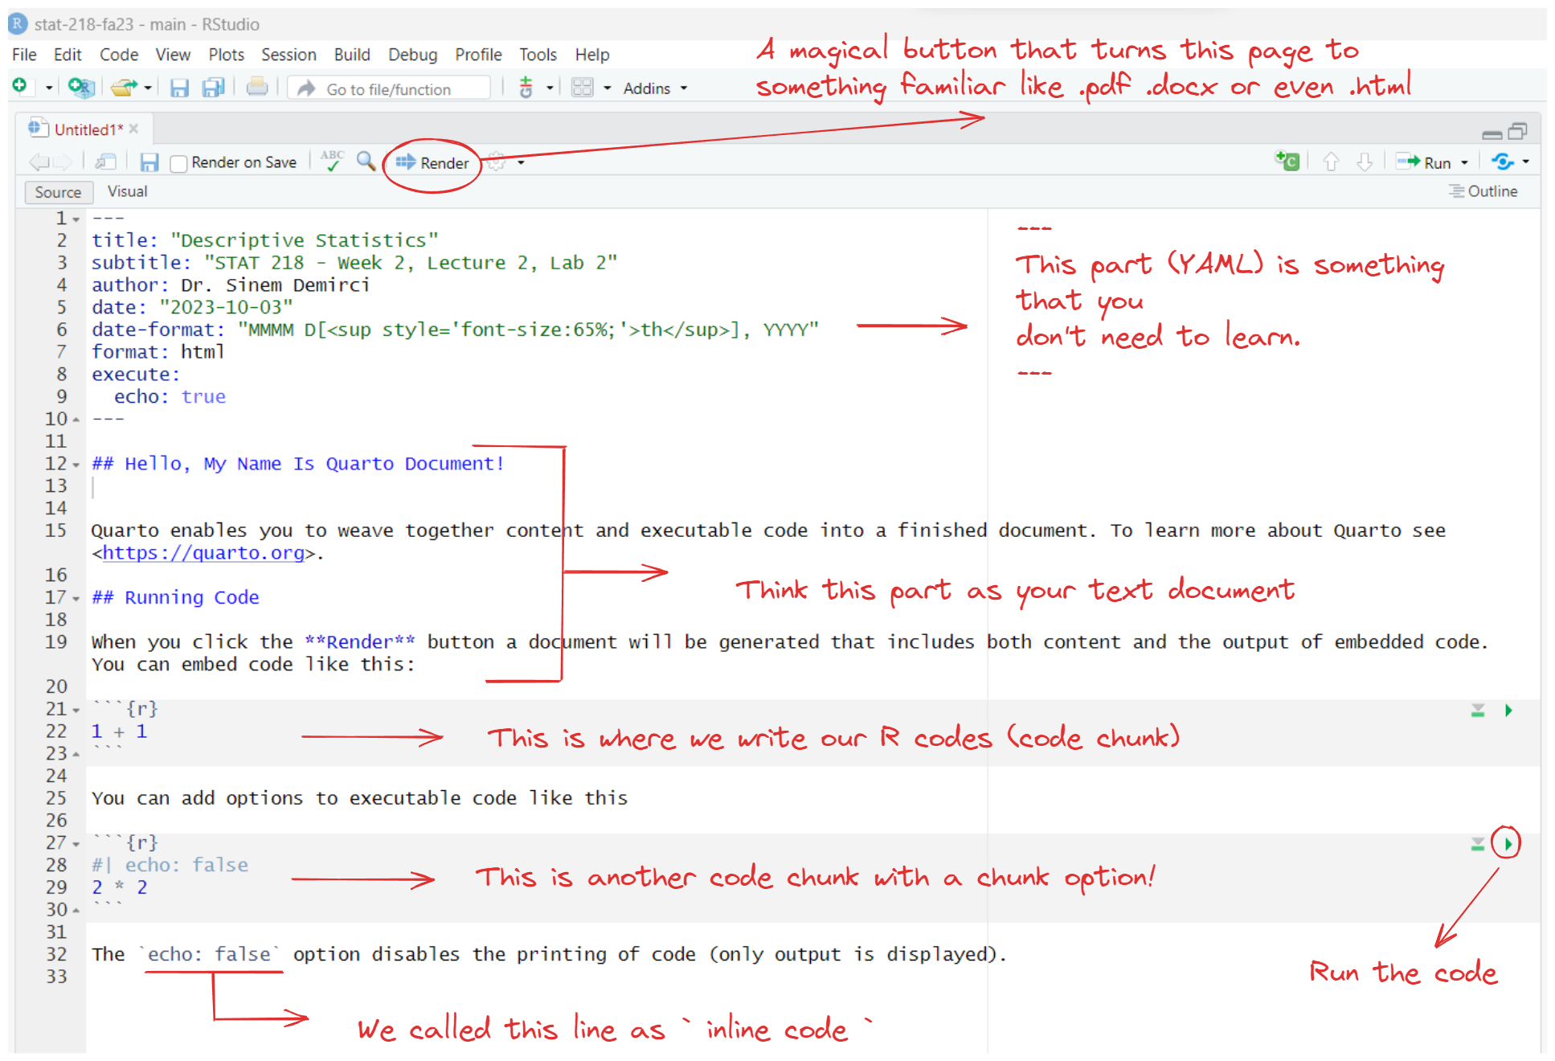Switch to the Visual editor mode
1555x1061 pixels.
click(x=127, y=191)
